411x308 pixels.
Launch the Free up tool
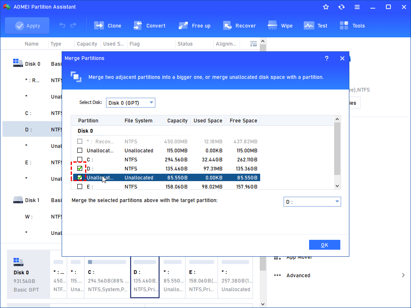click(x=194, y=25)
